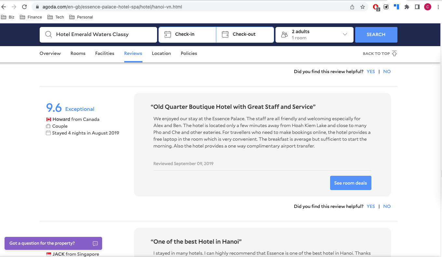Click YES on the top review helpful prompt
Image resolution: width=442 pixels, height=257 pixels.
point(371,71)
